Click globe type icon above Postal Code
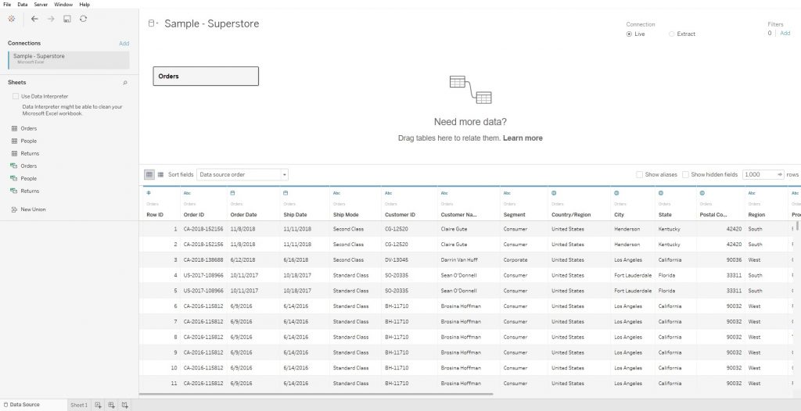The height and width of the screenshot is (411, 801). click(702, 193)
